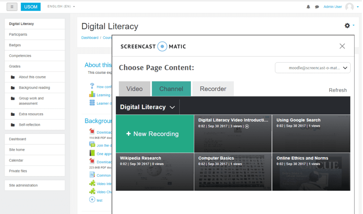Open Competencies in the sidebar

(35, 56)
